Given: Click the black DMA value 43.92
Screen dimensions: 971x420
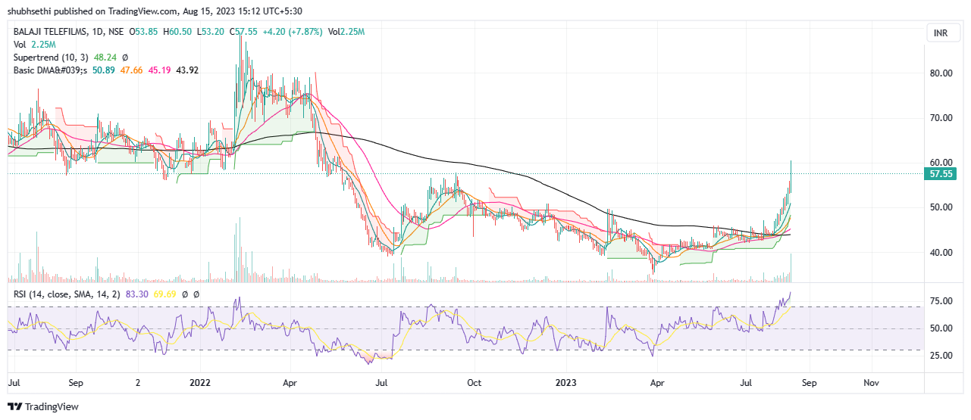Looking at the screenshot, I should (187, 70).
